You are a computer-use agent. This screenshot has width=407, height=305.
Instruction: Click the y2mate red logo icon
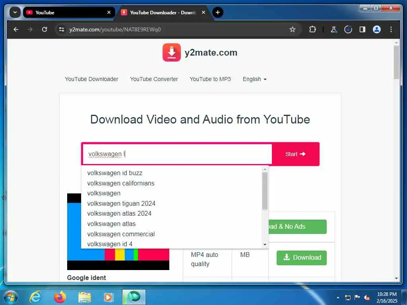click(172, 52)
